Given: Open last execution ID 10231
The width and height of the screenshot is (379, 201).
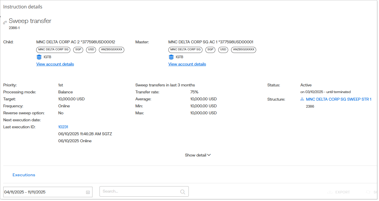Looking at the screenshot, I should (x=63, y=127).
